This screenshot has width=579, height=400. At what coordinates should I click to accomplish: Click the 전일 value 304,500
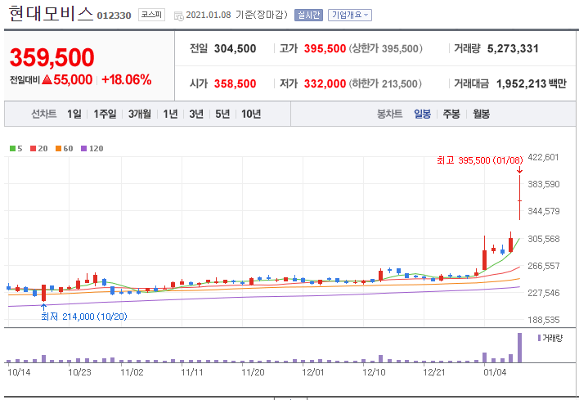[x=236, y=49]
